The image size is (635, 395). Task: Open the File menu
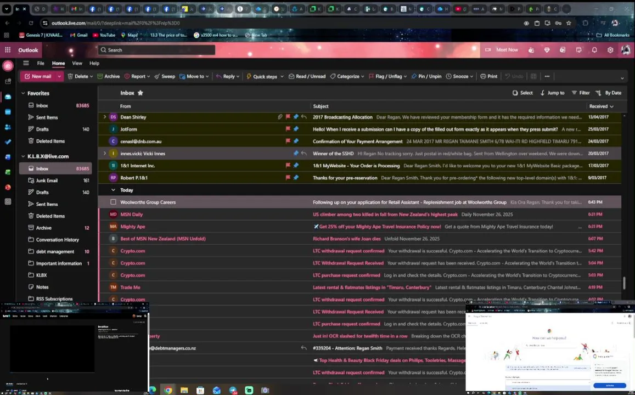[41, 63]
